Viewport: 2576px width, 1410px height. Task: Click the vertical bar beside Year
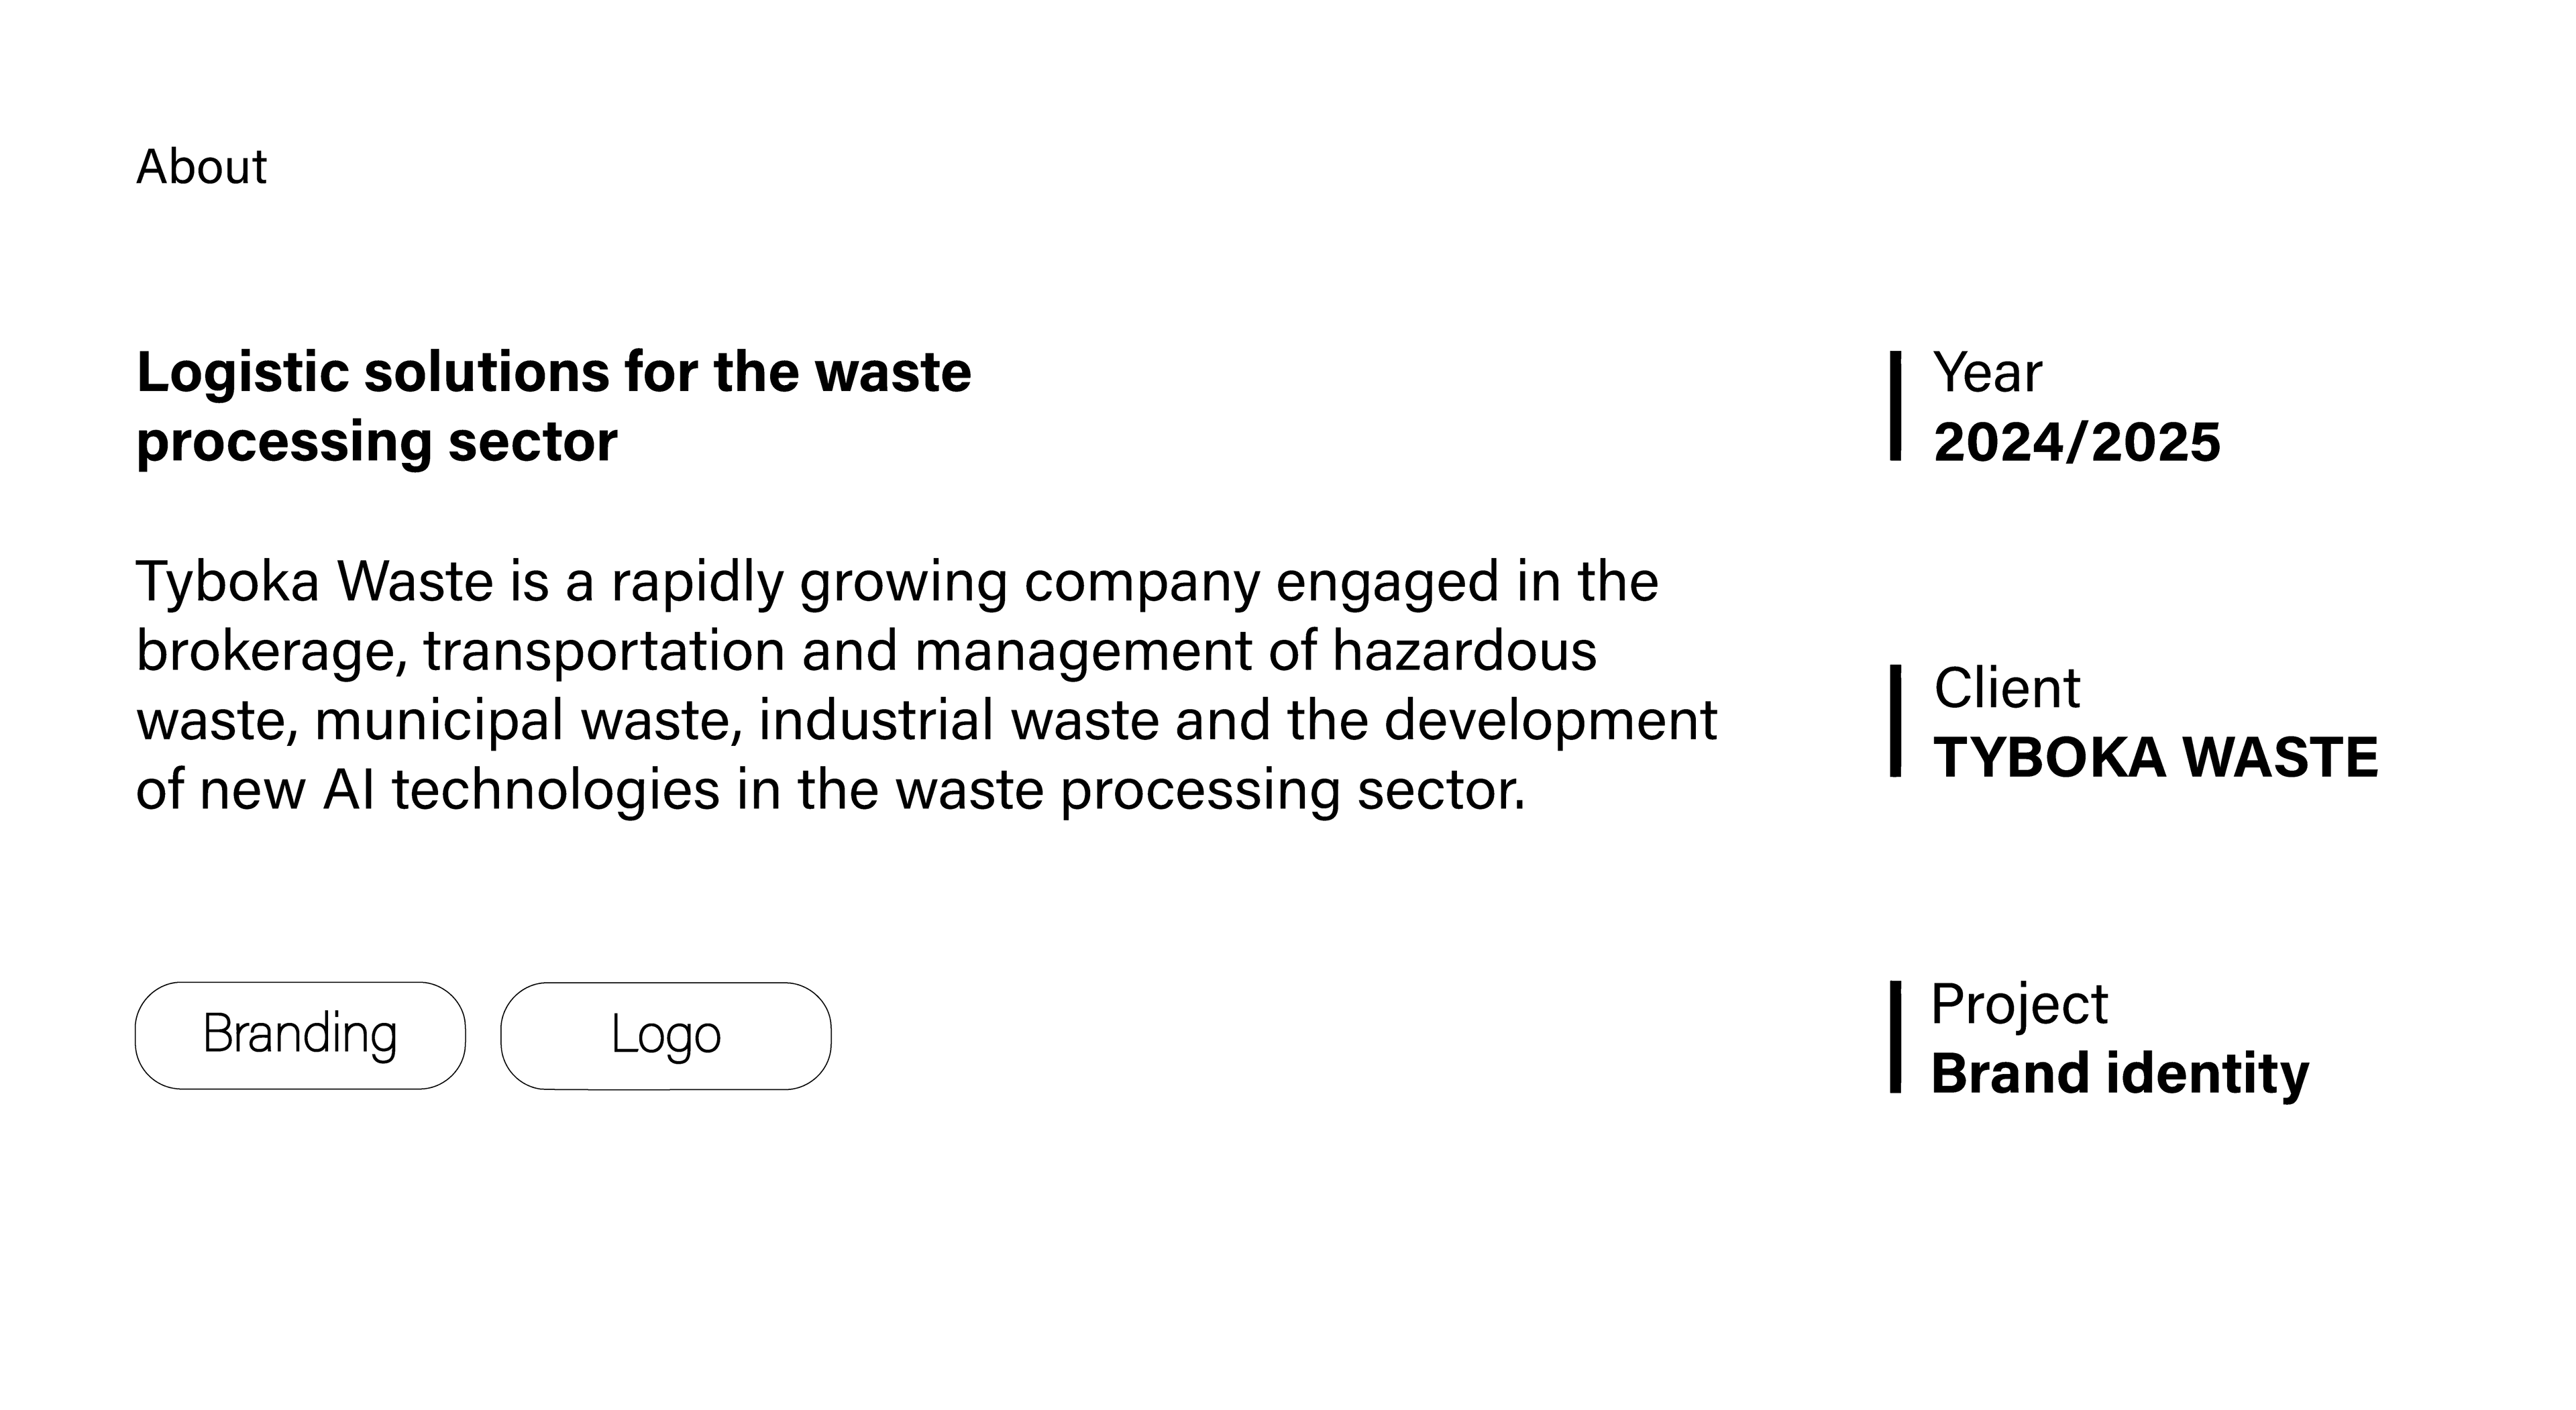(1895, 405)
